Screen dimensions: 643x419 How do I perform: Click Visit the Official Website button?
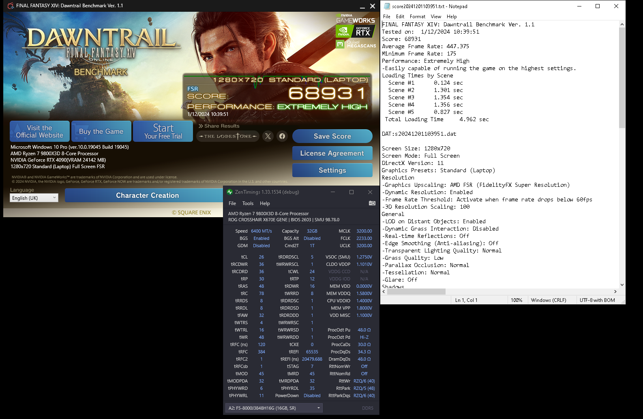(40, 131)
